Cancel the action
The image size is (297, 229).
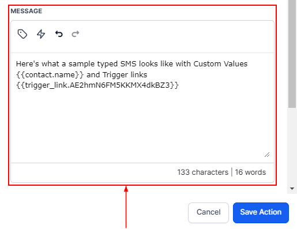click(x=208, y=213)
